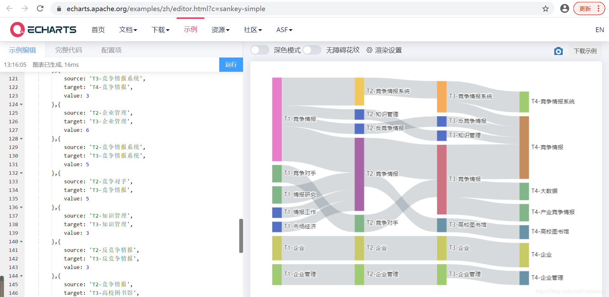Click the value 6 on line 127

tap(87, 130)
